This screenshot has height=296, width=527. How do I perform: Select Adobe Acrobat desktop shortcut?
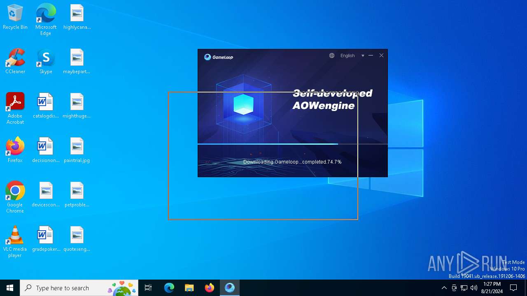pyautogui.click(x=15, y=109)
